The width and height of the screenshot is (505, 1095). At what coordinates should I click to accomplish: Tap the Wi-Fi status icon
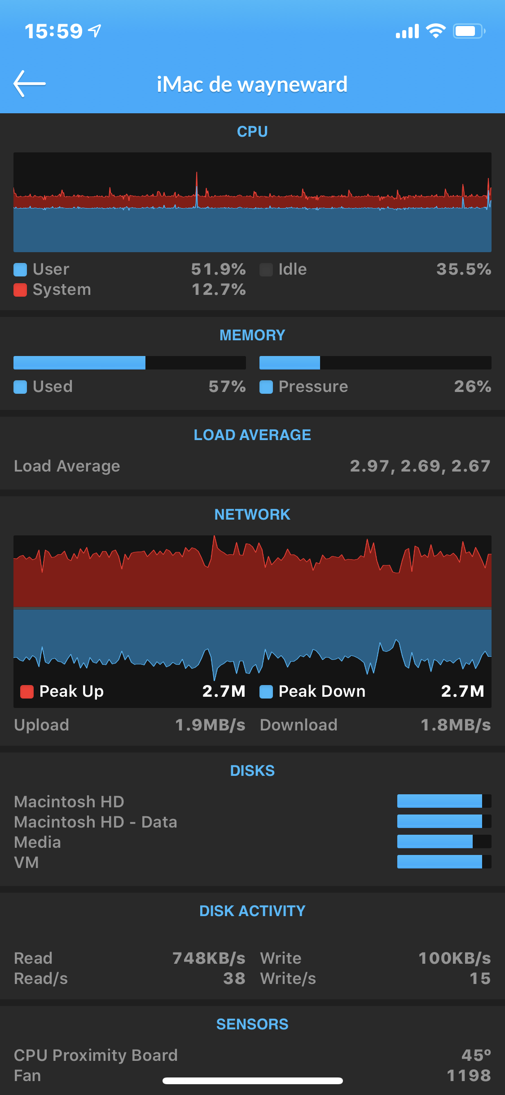[435, 31]
